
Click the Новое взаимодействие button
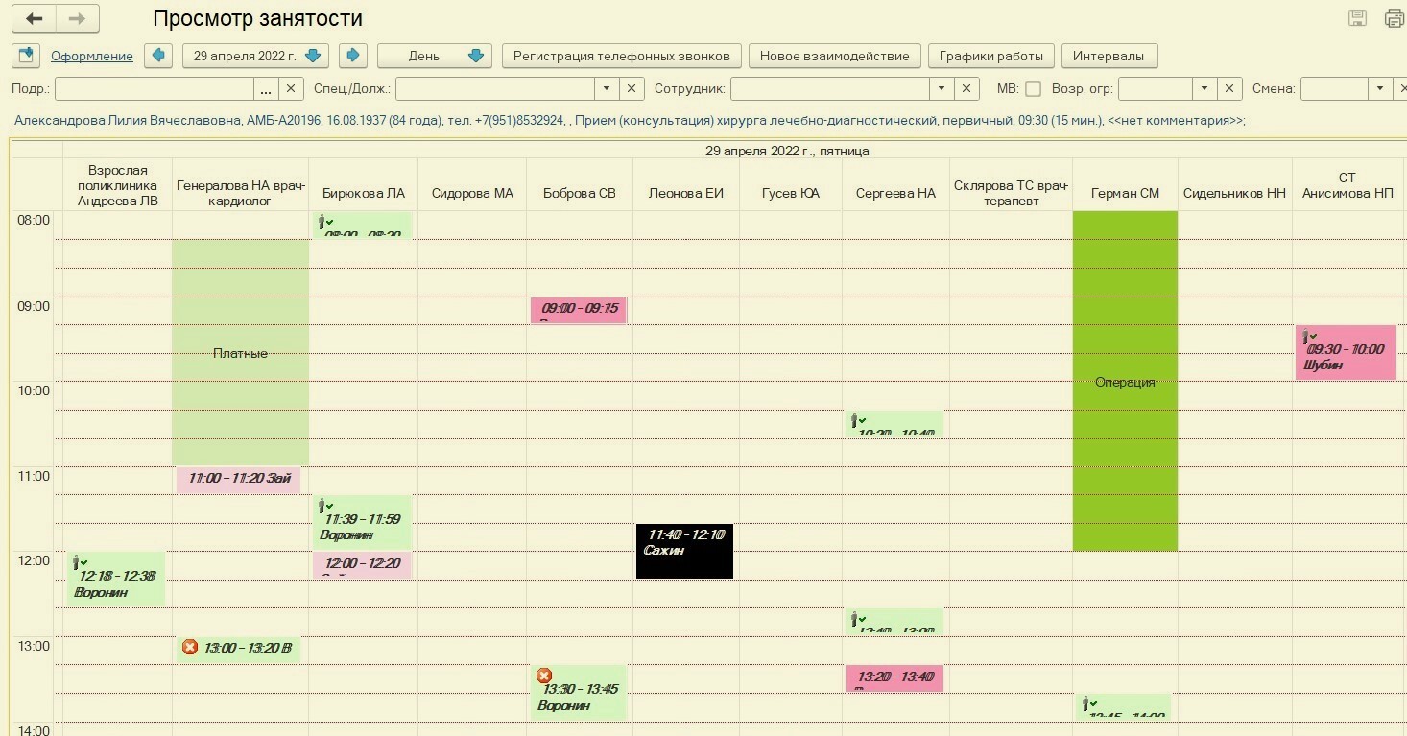tap(834, 56)
